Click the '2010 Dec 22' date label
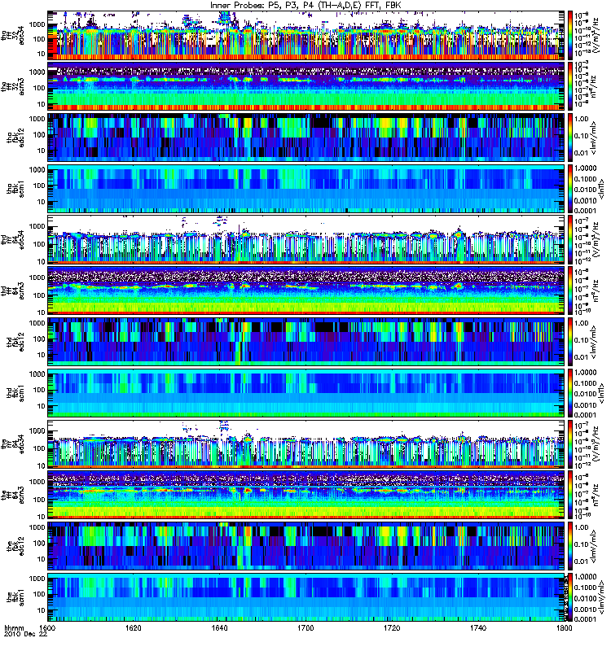The image size is (611, 651). tap(25, 635)
